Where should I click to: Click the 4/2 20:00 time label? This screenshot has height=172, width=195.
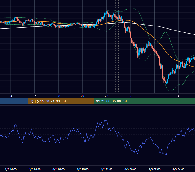coord(83,169)
